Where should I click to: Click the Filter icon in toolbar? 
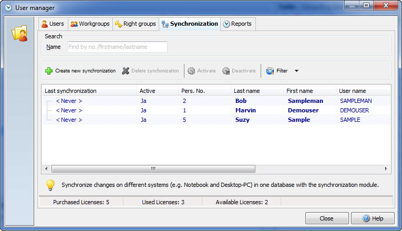pos(270,71)
